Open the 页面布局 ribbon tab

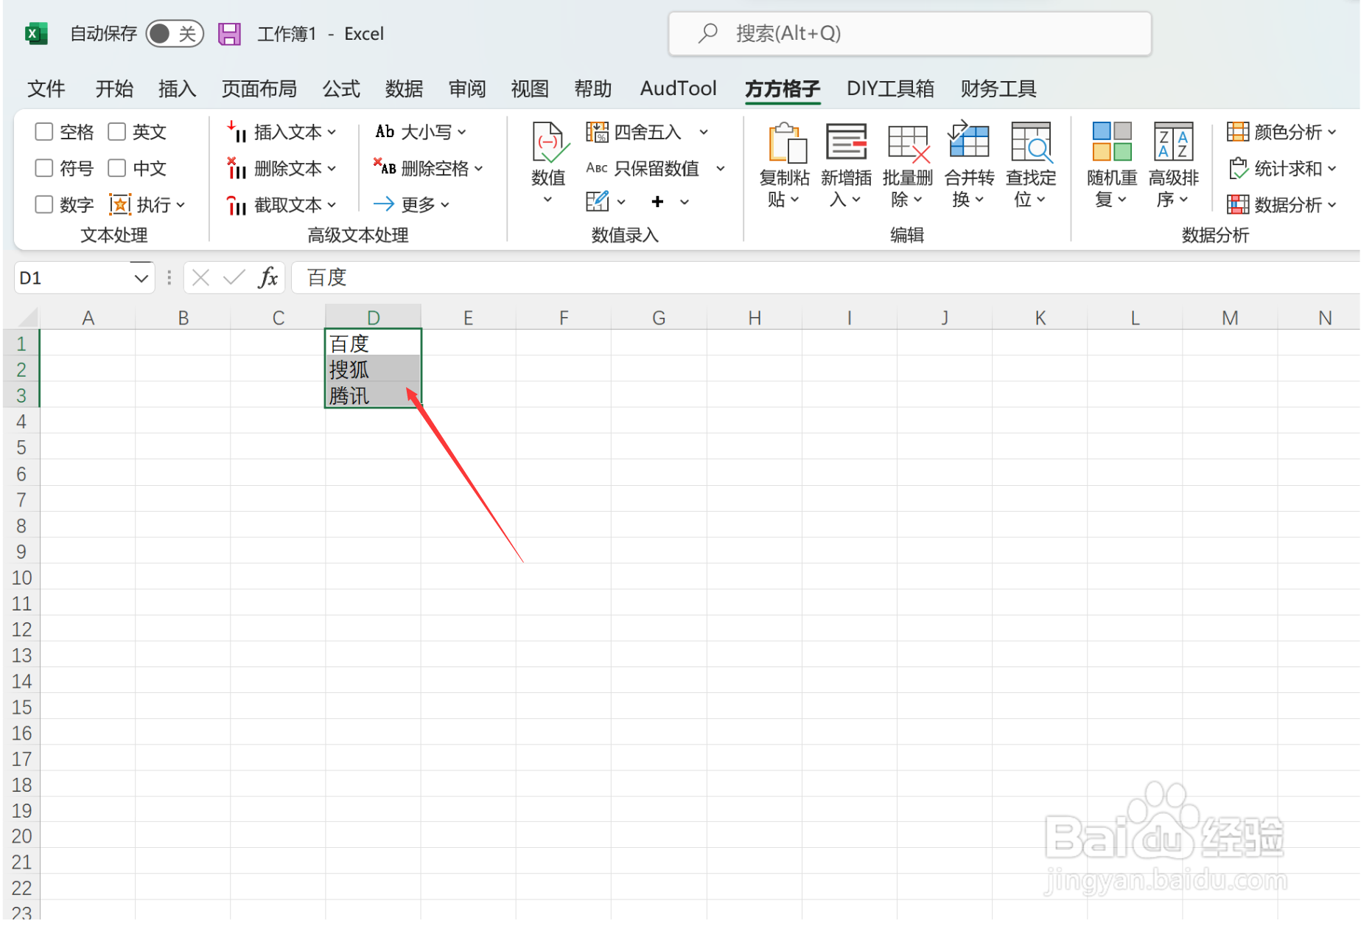[259, 89]
